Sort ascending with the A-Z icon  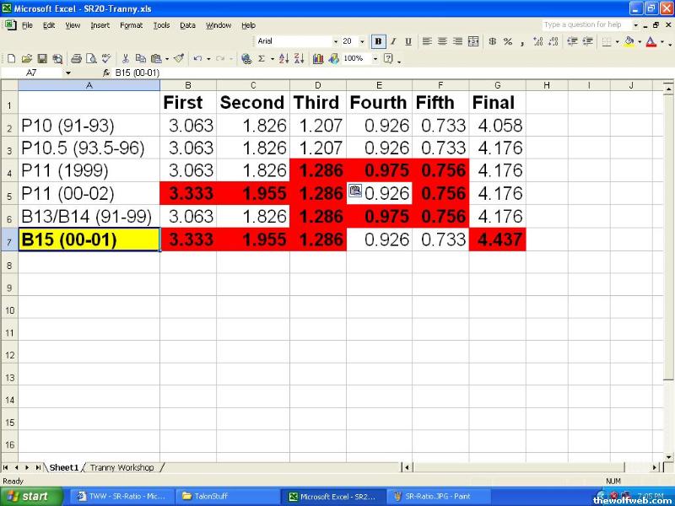click(283, 59)
